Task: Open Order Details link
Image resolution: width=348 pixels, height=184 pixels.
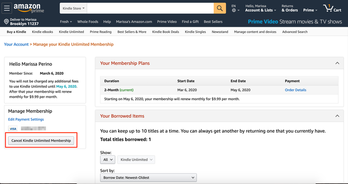Action: click(x=296, y=90)
